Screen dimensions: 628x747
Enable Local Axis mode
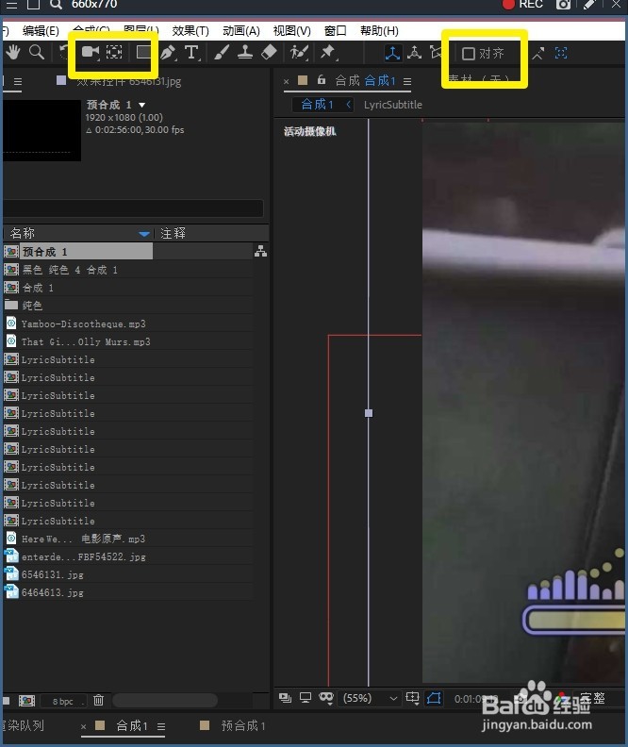point(392,53)
